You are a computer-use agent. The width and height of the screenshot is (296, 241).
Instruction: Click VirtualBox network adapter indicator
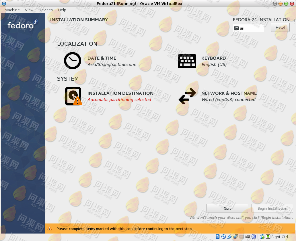pos(235,237)
